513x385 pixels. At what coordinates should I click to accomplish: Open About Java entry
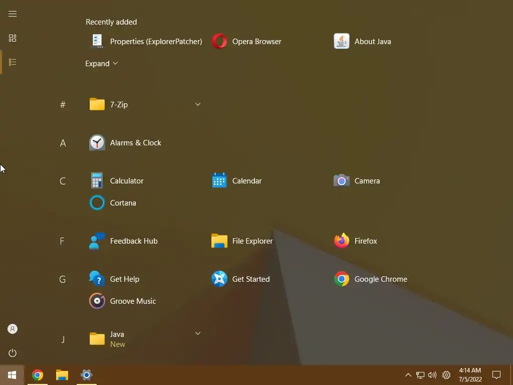point(363,42)
